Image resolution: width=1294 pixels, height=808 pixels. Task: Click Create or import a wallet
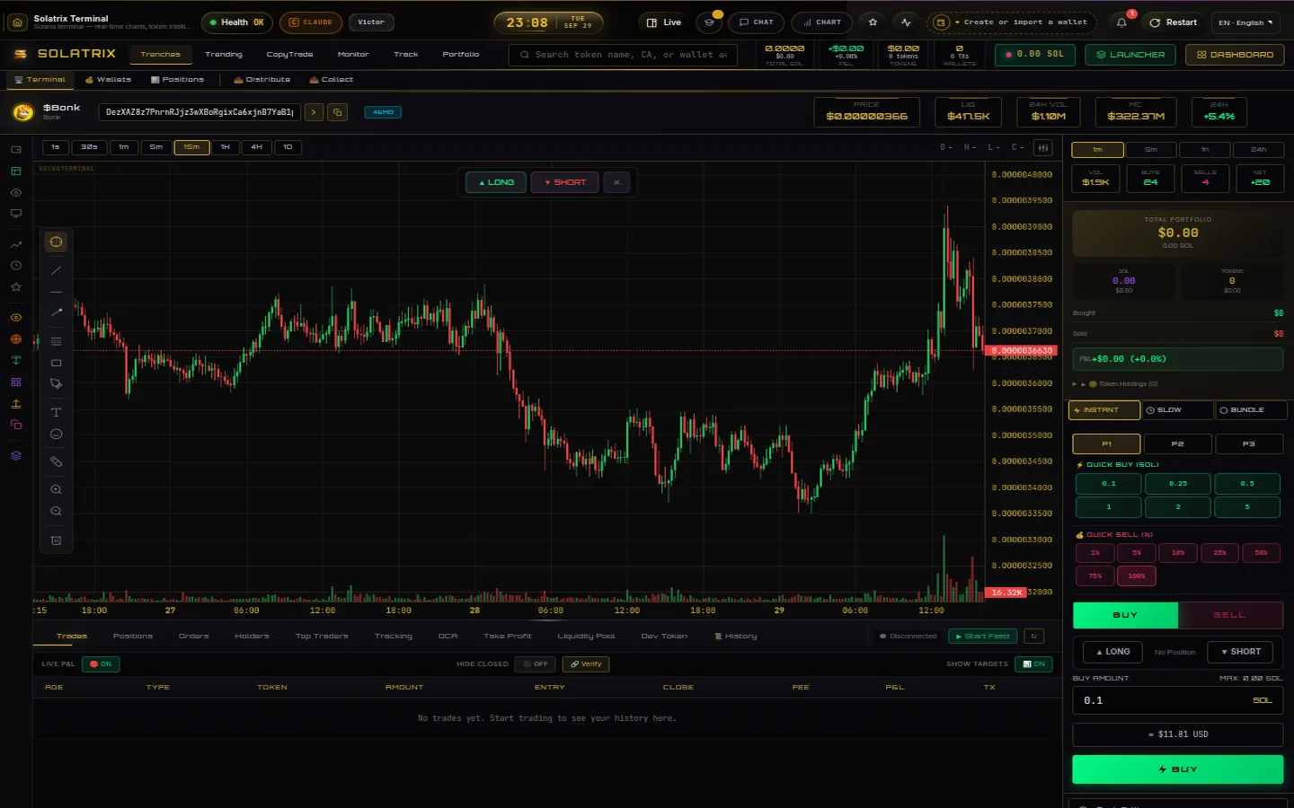click(1014, 22)
